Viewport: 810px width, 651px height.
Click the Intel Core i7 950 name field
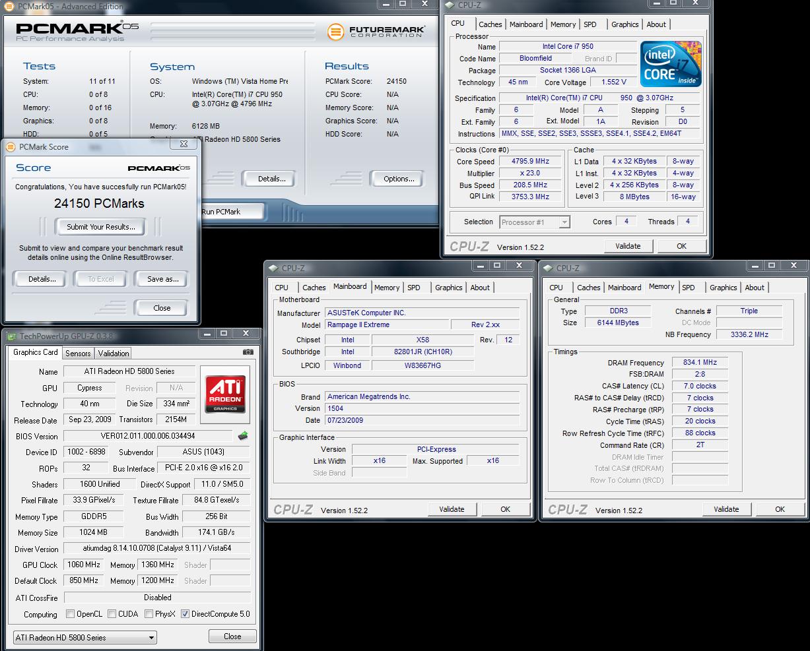567,47
